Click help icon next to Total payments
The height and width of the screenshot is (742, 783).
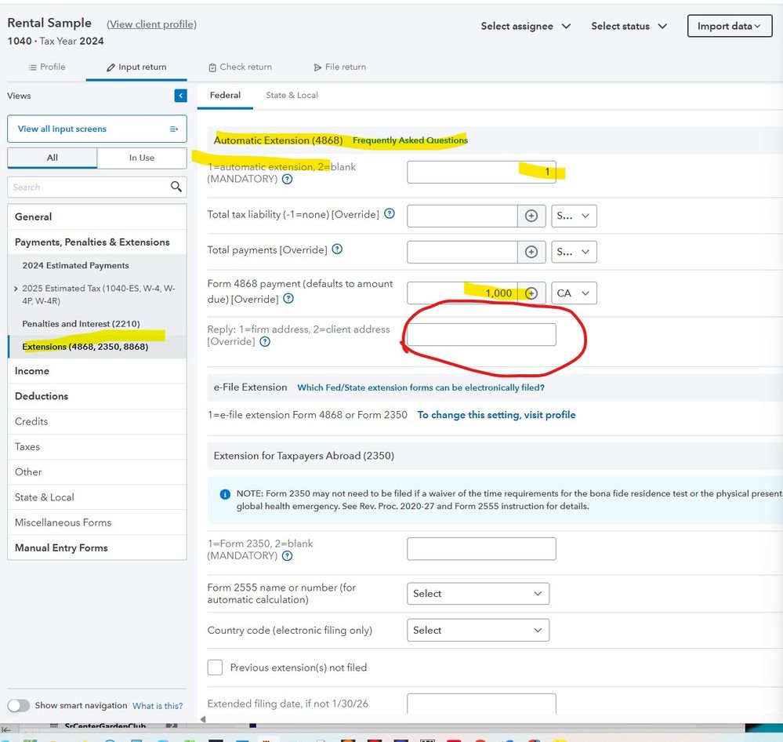(337, 249)
